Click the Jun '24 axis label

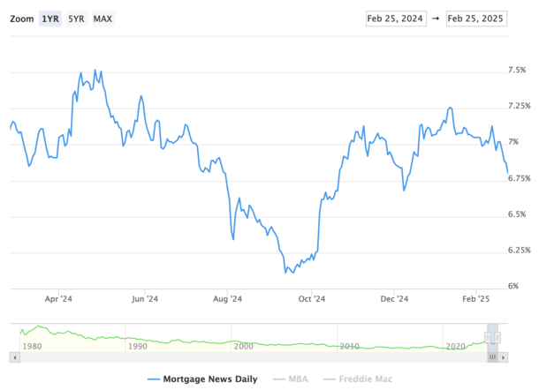(145, 299)
